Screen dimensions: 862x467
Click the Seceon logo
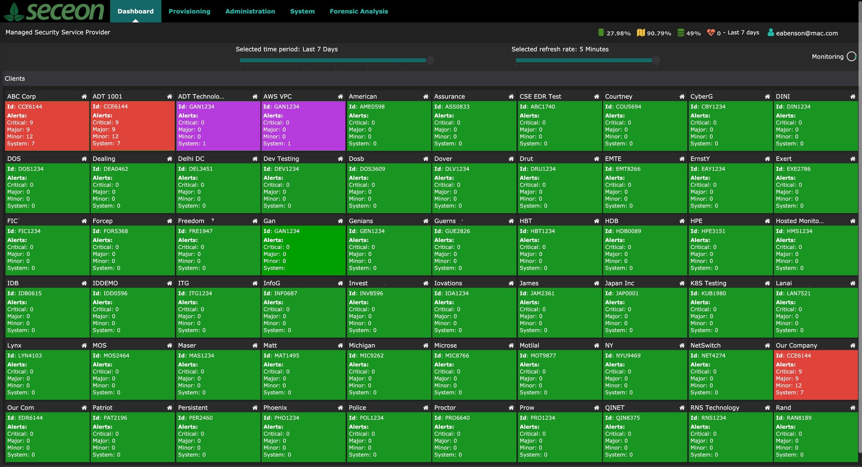[55, 11]
